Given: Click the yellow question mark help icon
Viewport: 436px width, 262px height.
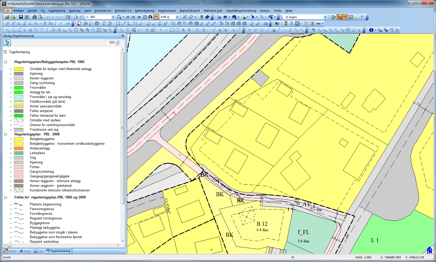Looking at the screenshot, I should [x=201, y=17].
